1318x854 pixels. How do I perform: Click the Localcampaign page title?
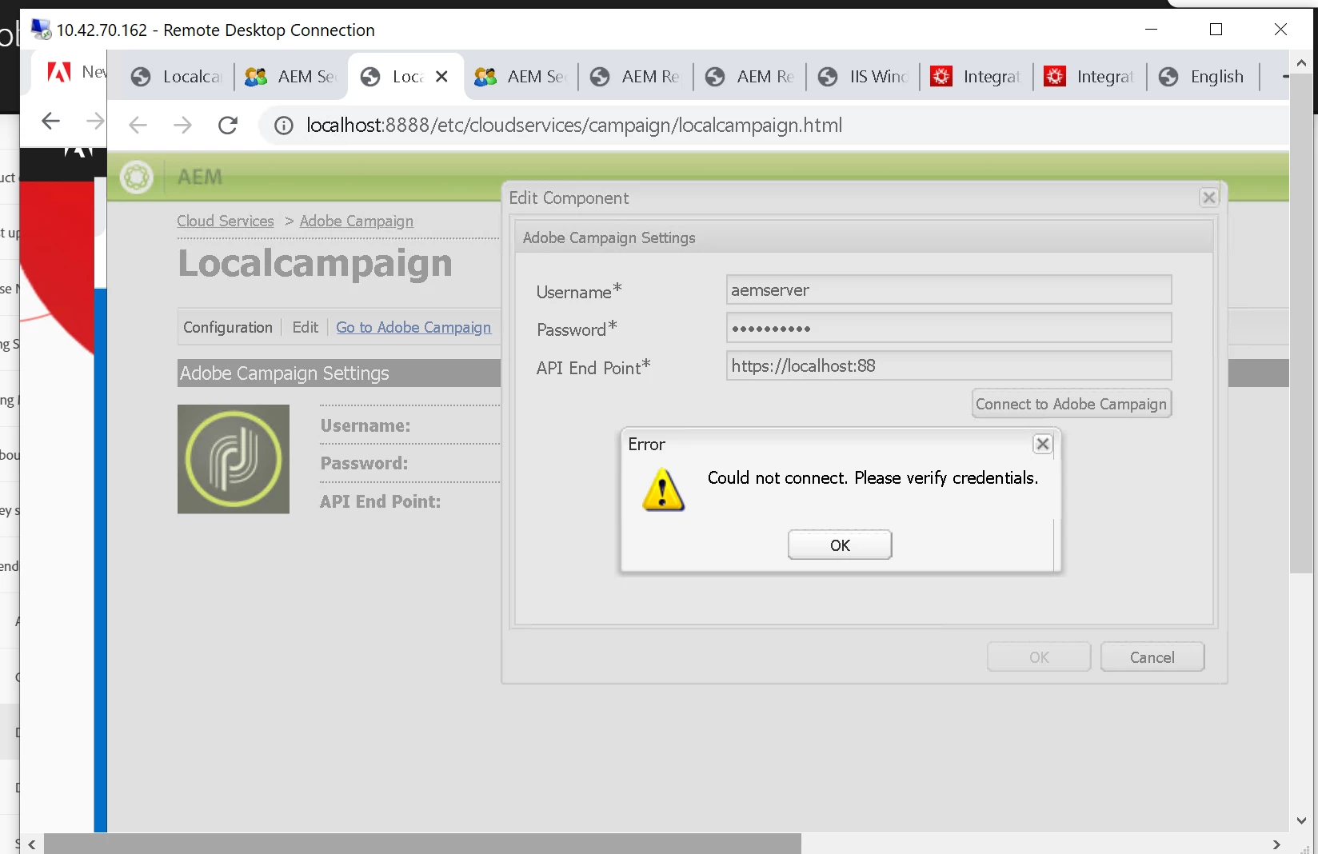[x=315, y=264]
